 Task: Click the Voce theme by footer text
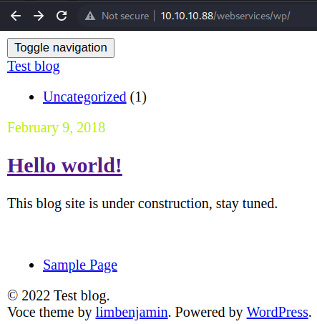point(49,312)
